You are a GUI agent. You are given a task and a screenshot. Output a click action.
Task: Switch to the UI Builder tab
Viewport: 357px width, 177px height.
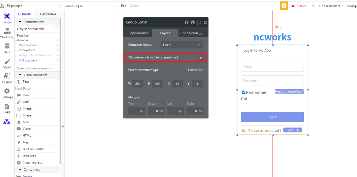click(25, 14)
